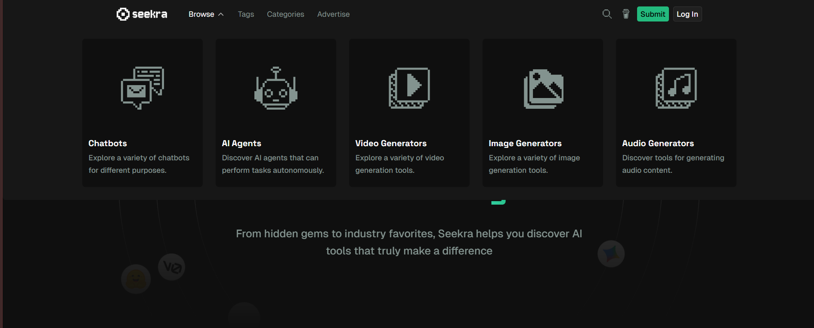The image size is (814, 328).
Task: Click the Image Generators picture icon
Action: pyautogui.click(x=543, y=89)
